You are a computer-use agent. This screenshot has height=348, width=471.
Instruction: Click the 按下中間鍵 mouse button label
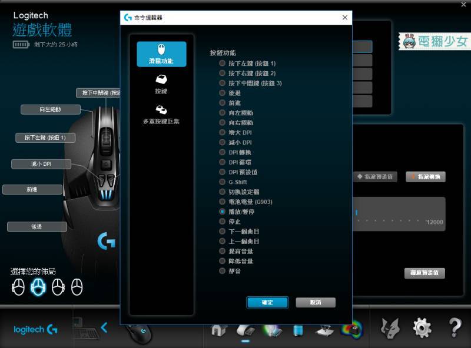point(98,93)
